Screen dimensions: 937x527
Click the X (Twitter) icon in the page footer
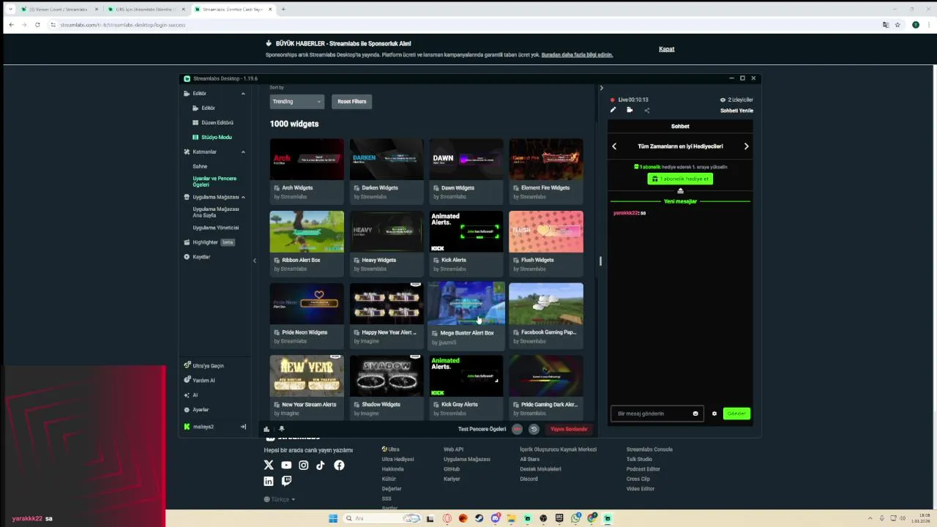(x=269, y=465)
